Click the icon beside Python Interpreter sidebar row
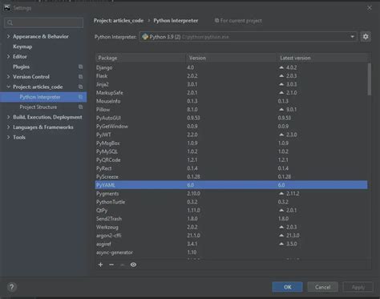 pos(80,97)
